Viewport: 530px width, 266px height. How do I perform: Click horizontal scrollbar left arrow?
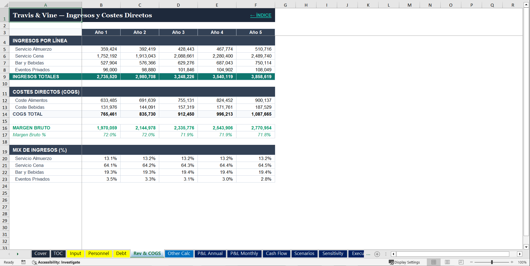point(393,254)
